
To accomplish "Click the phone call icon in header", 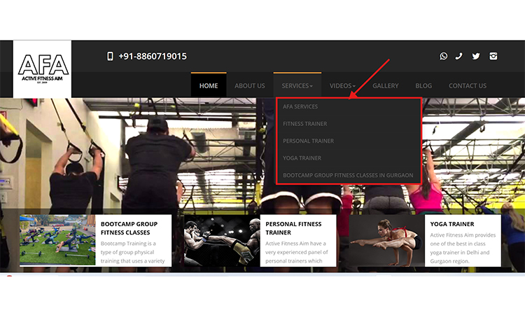I will 459,56.
